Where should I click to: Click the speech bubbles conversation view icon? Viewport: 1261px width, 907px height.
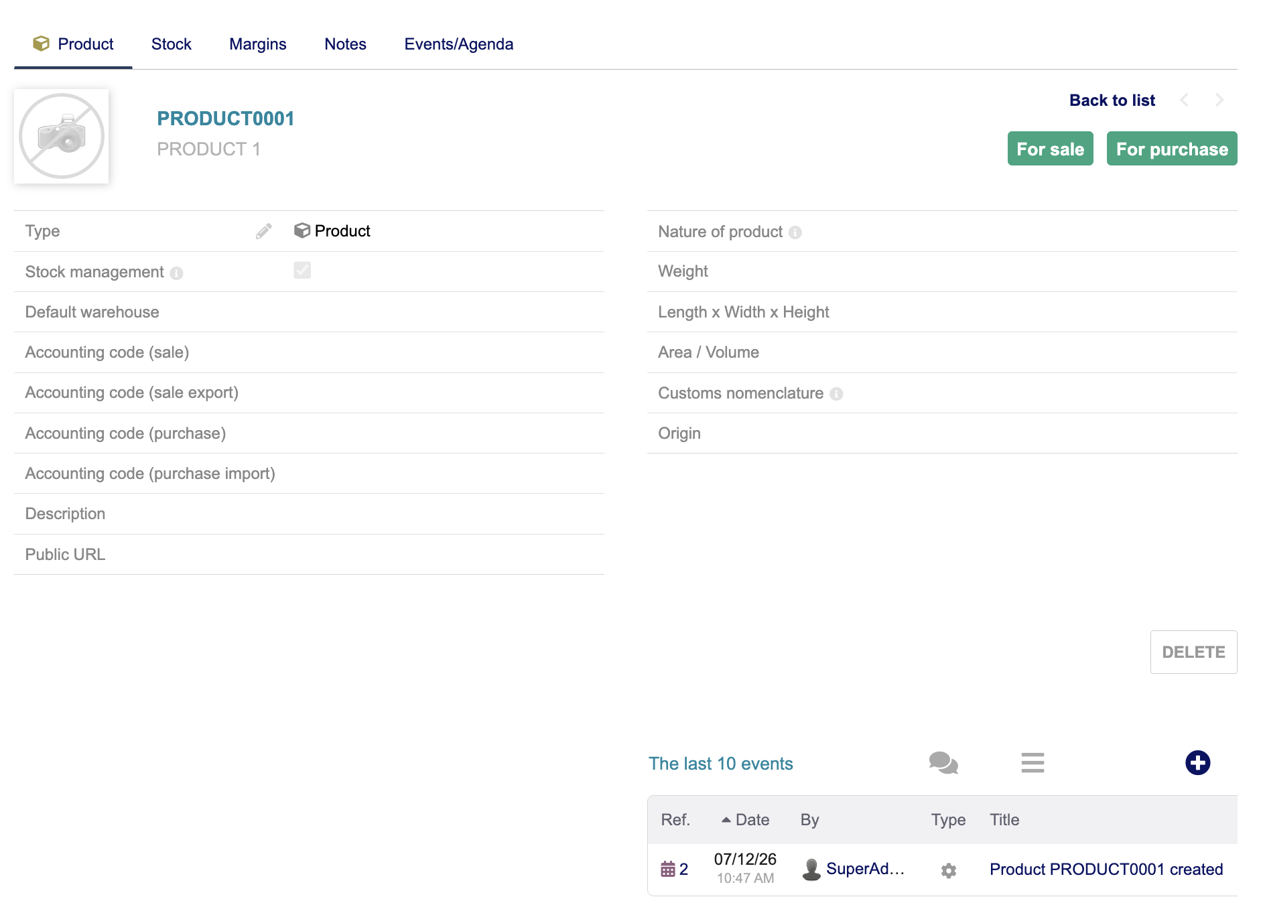tap(943, 763)
